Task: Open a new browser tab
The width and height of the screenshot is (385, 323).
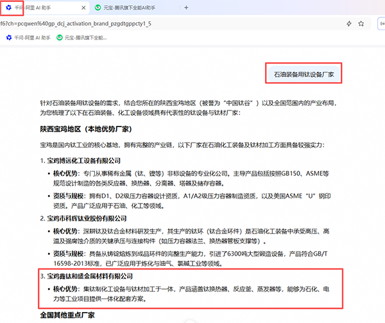Action: point(186,8)
